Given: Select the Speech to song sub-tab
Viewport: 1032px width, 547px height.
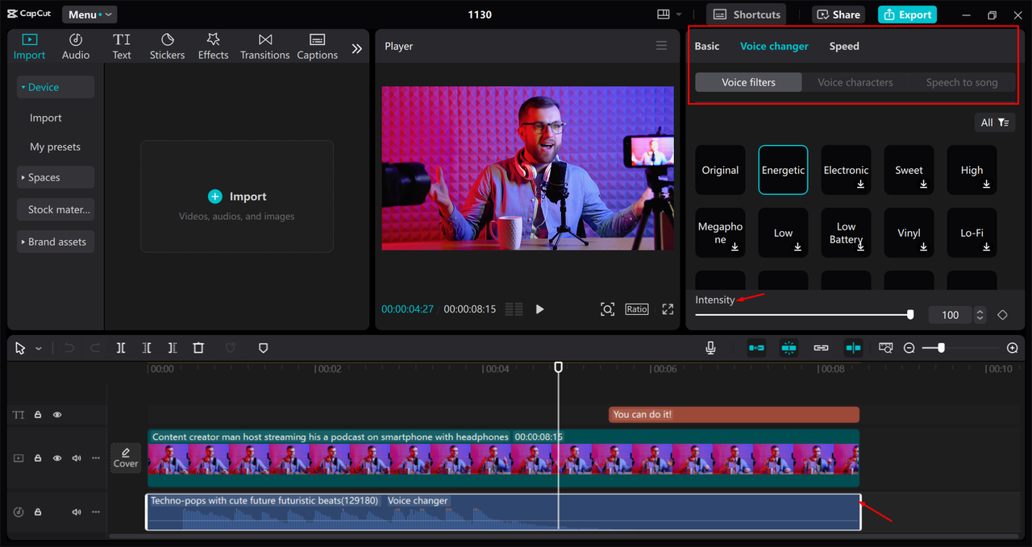Looking at the screenshot, I should tap(962, 82).
